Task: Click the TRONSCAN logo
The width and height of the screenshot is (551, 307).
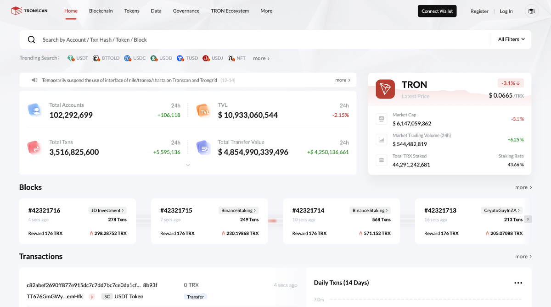Action: [29, 11]
